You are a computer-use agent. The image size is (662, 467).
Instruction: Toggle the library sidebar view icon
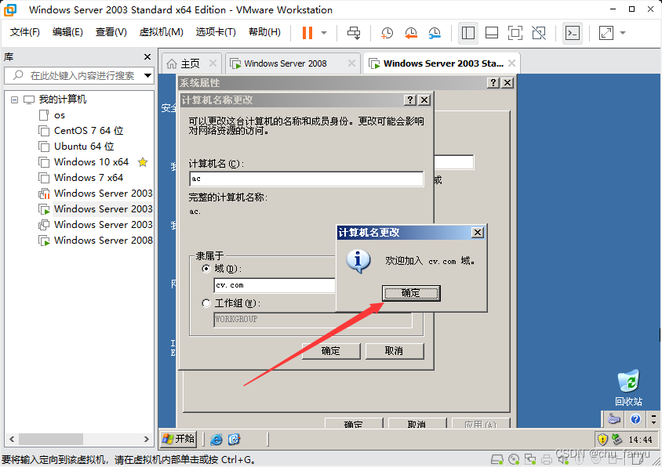point(467,32)
